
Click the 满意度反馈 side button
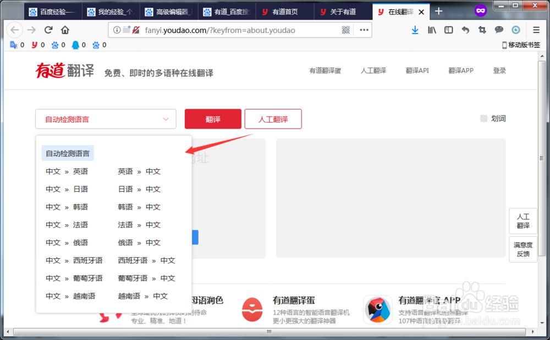523,249
